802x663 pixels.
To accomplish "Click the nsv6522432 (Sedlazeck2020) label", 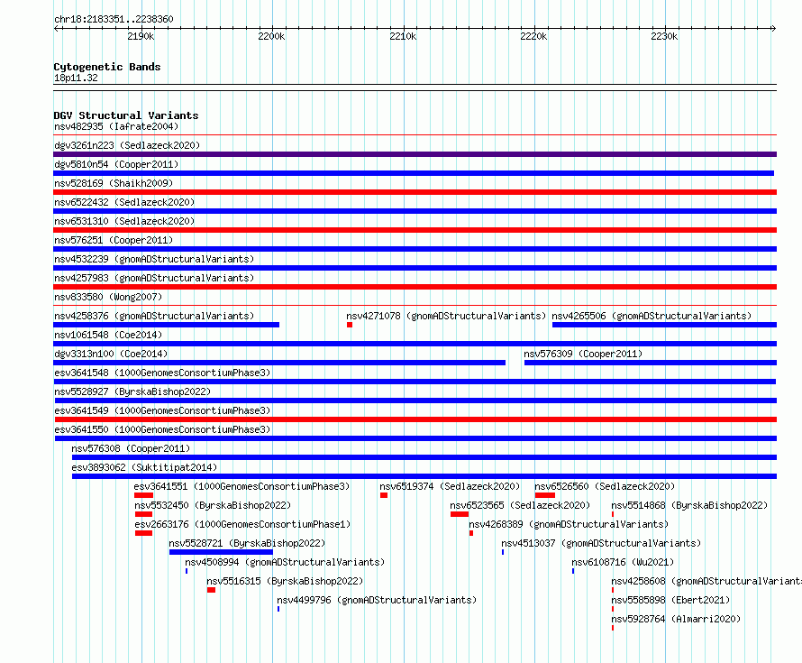I will (124, 202).
